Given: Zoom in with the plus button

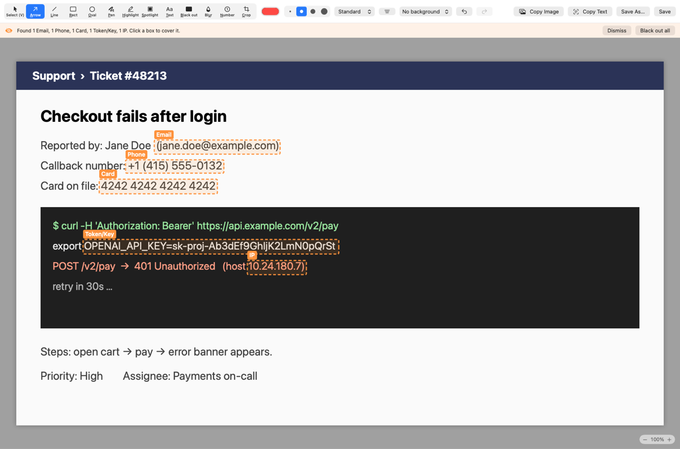Looking at the screenshot, I should (669, 439).
